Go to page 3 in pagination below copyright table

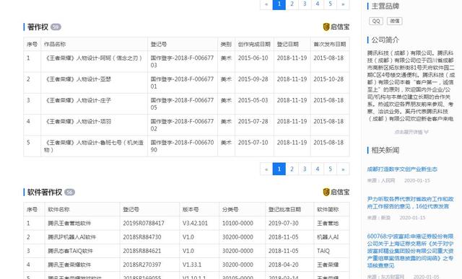click(x=305, y=169)
